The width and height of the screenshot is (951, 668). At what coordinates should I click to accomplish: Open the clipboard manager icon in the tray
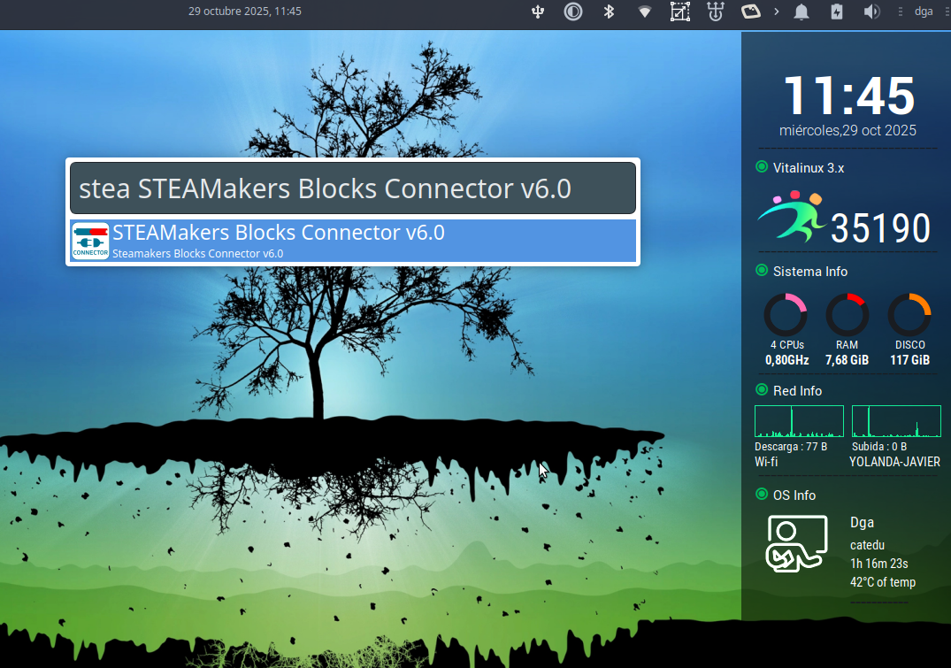tap(751, 12)
